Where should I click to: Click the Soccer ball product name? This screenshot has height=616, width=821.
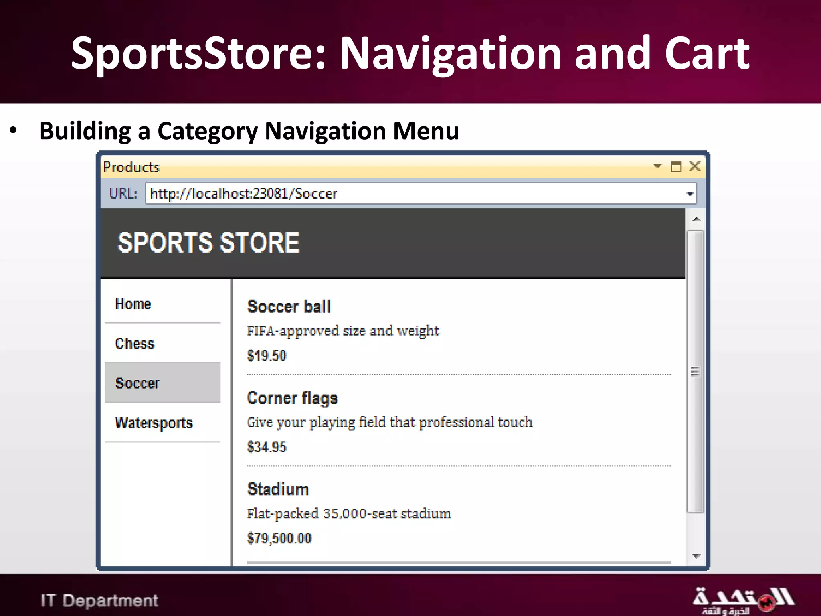(x=289, y=307)
